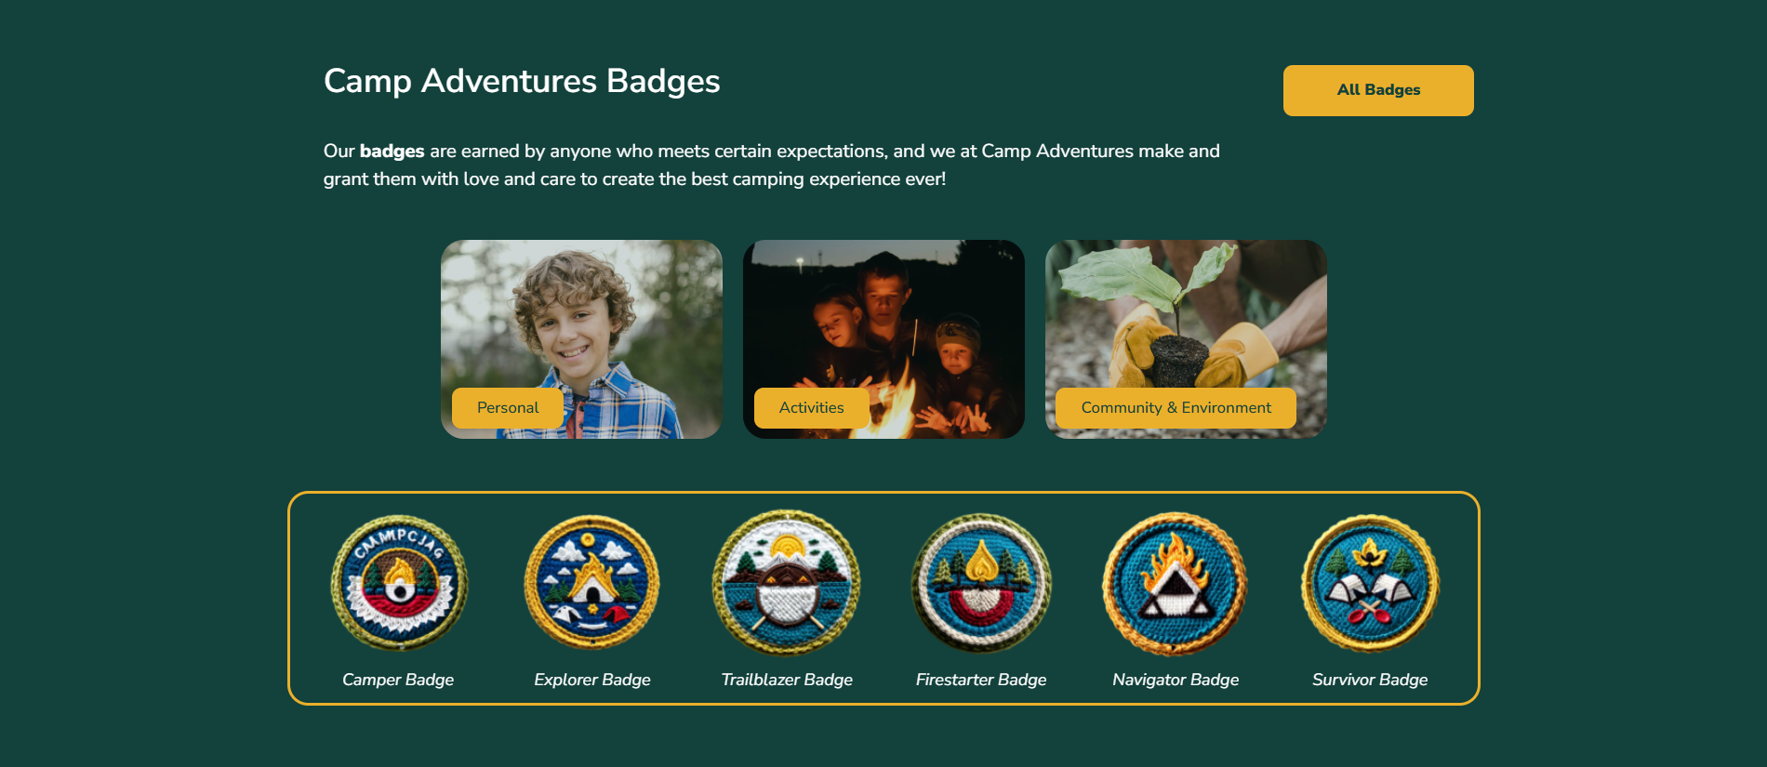Open Community & Environment category label
Image resolution: width=1767 pixels, height=767 pixels.
click(1176, 408)
